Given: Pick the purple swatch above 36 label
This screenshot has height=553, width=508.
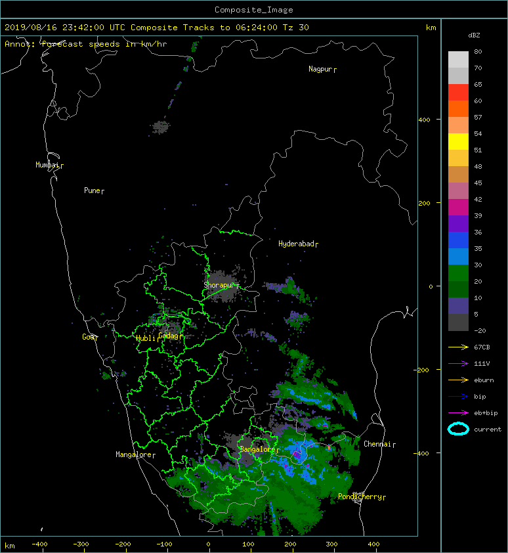Looking at the screenshot, I should (458, 223).
